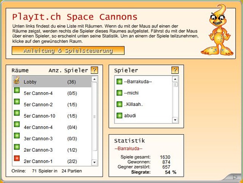Click the help icon next to Anz. Spieler
This screenshot has height=183, width=243.
(x=94, y=70)
